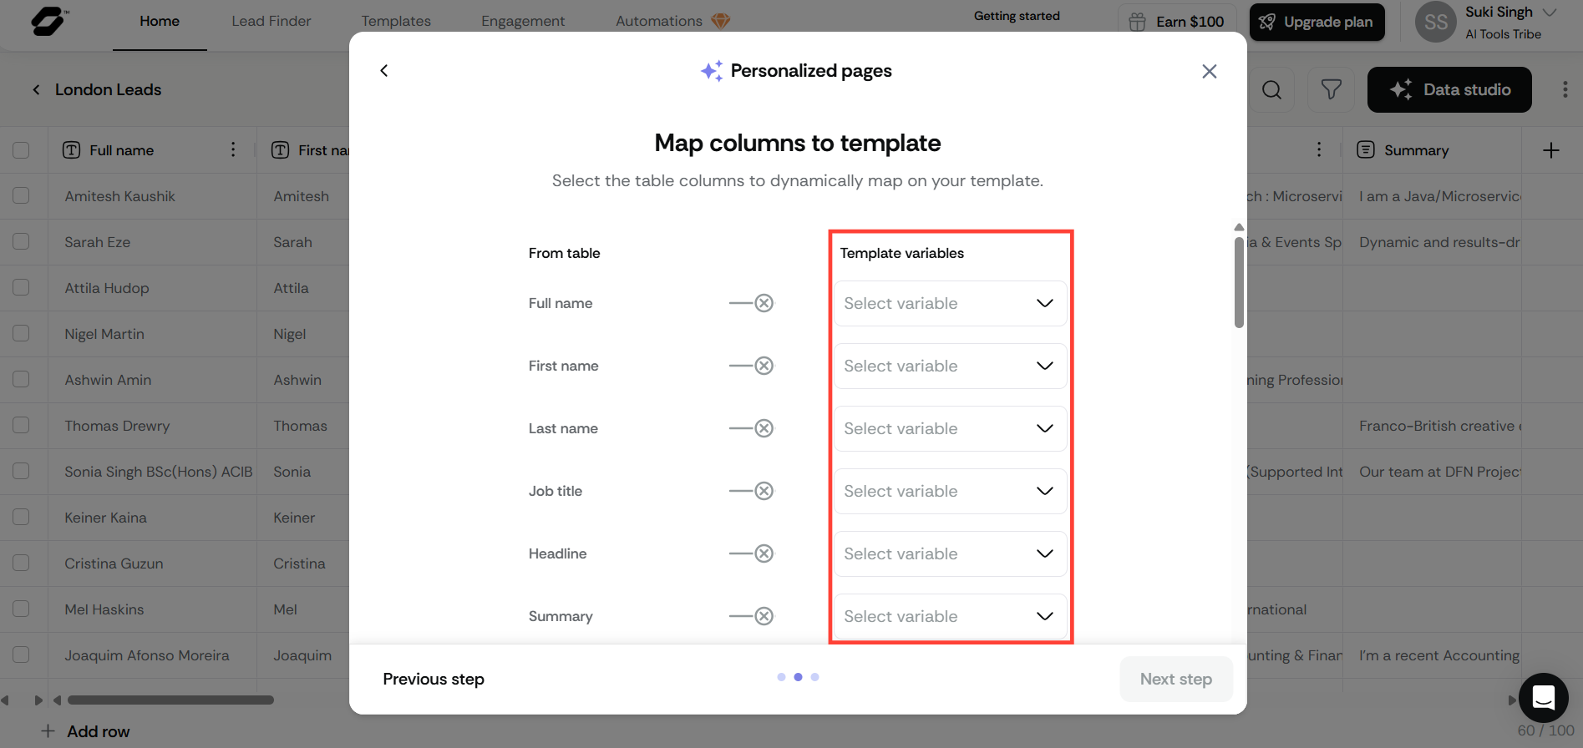The width and height of the screenshot is (1583, 748).
Task: Open the variable dropdown for Headline
Action: (x=950, y=553)
